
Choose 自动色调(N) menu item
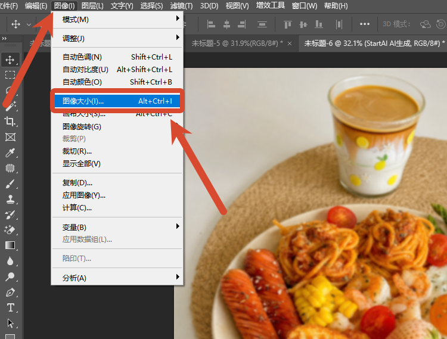(117, 57)
